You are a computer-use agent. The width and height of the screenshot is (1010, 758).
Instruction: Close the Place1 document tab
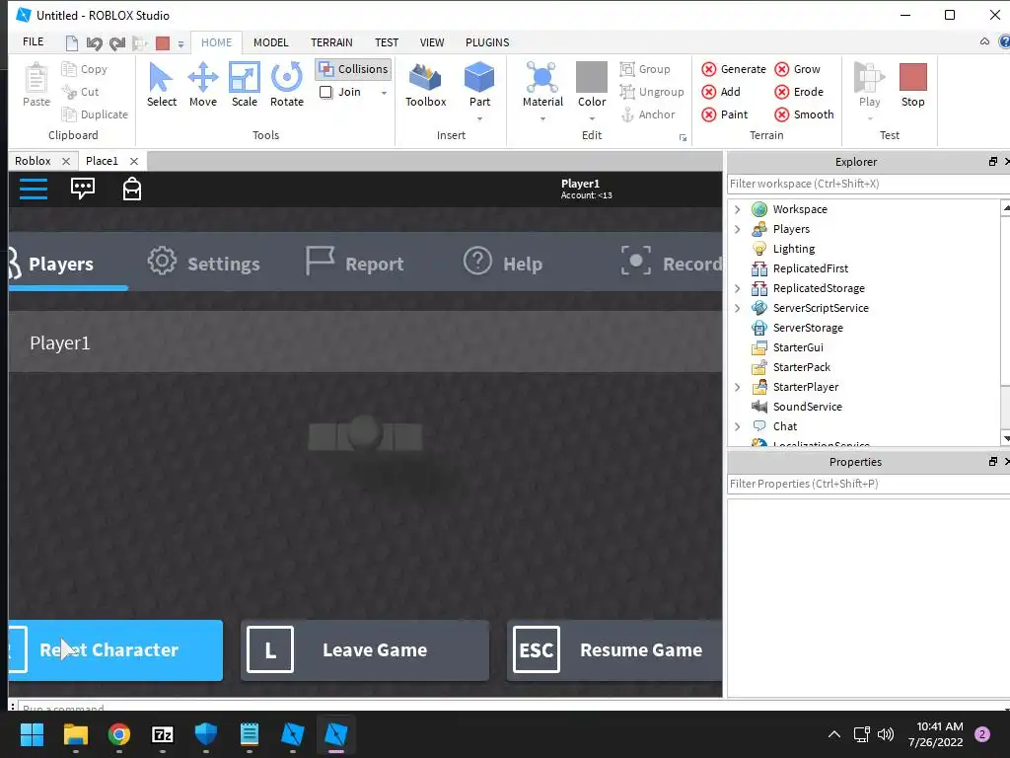[134, 161]
